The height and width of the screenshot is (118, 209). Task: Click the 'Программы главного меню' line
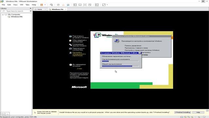pyautogui.click(x=136, y=48)
